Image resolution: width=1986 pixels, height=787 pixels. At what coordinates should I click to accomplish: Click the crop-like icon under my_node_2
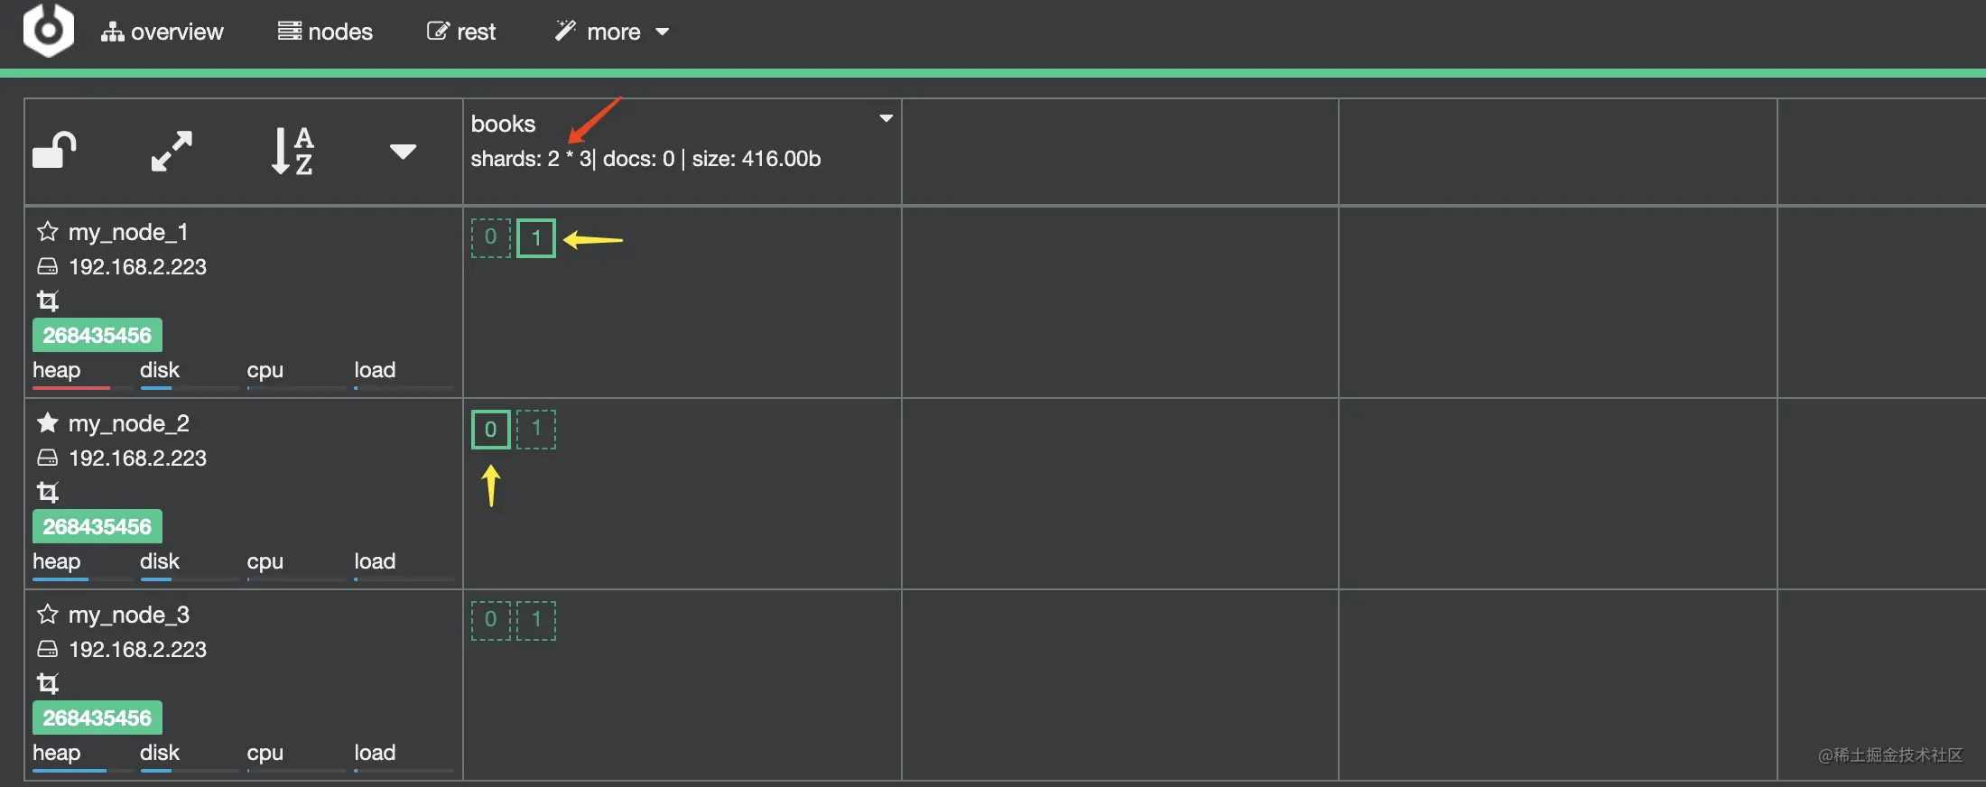tap(47, 492)
